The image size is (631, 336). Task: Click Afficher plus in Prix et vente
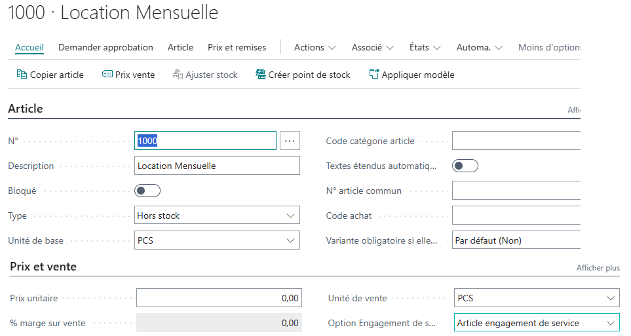598,268
